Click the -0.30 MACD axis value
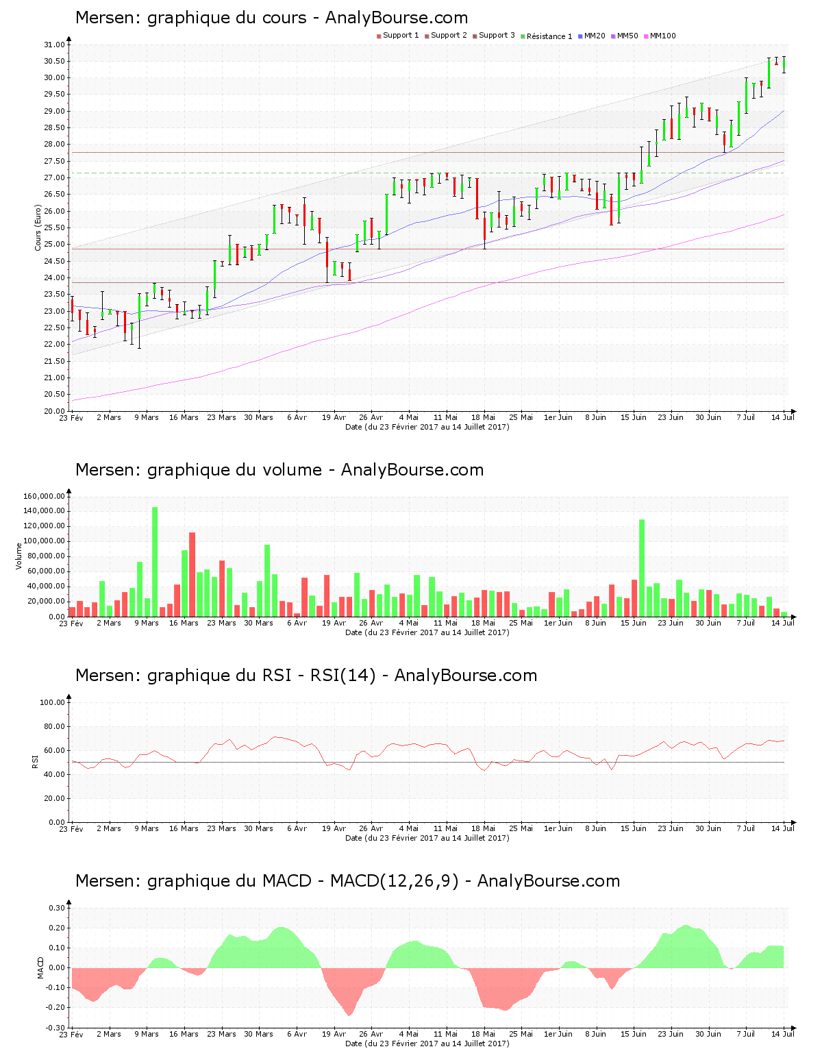The image size is (822, 1062). (55, 1028)
